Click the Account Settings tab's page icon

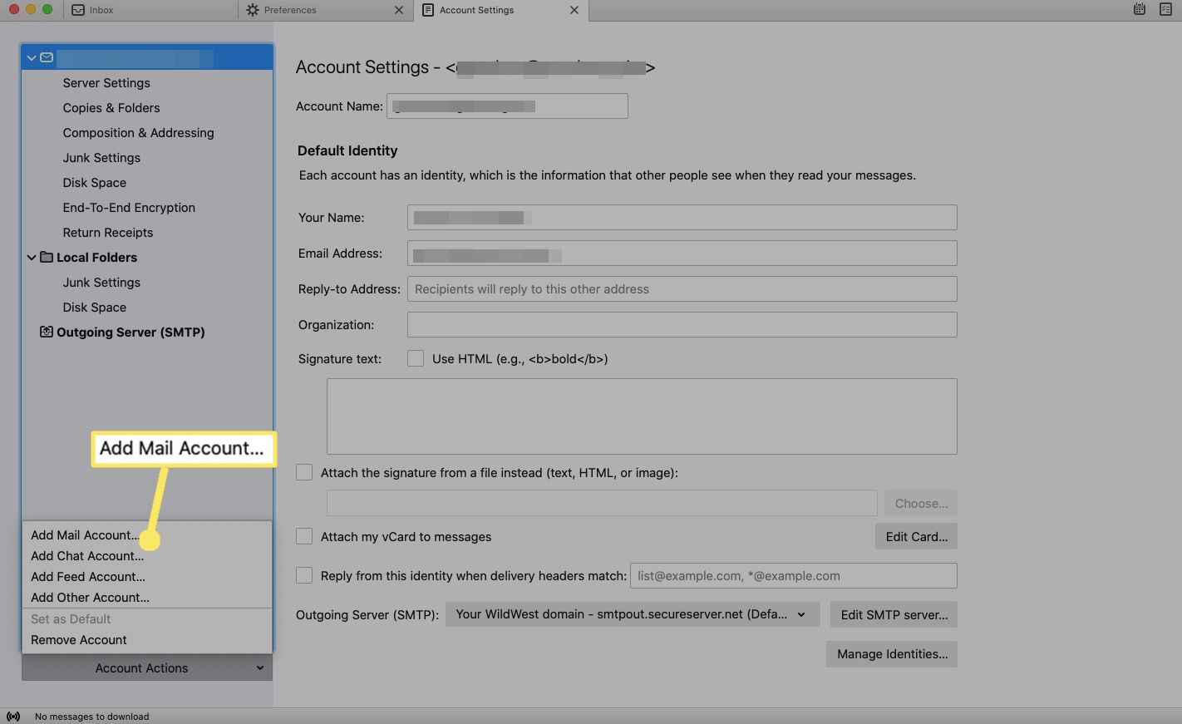[x=428, y=10]
